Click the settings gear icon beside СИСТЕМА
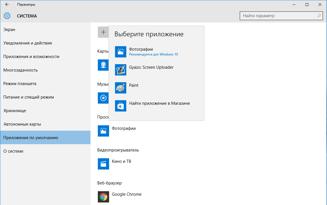This screenshot has height=205, width=327. [7, 16]
